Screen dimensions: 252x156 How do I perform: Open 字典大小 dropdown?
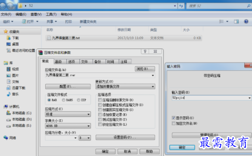pos(88,126)
